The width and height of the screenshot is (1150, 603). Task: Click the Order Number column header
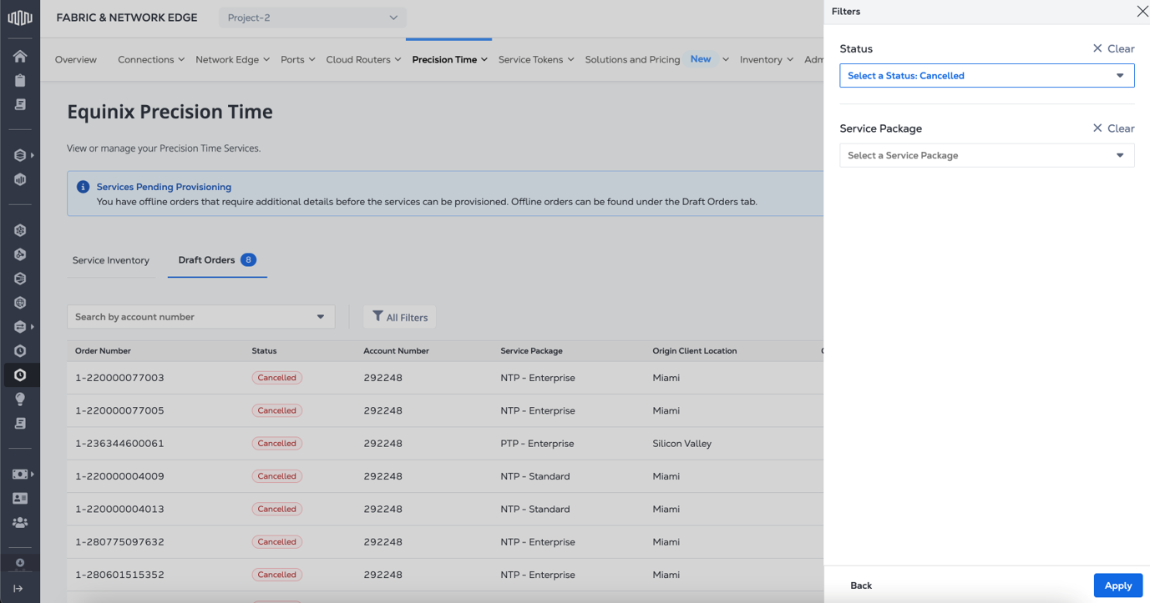point(103,351)
